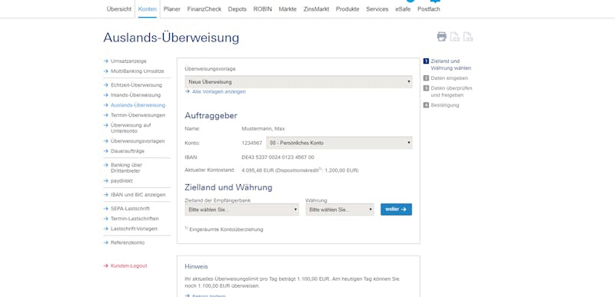Click arrow icon beside Umsatzanzeige
615x297 pixels.
(105, 61)
